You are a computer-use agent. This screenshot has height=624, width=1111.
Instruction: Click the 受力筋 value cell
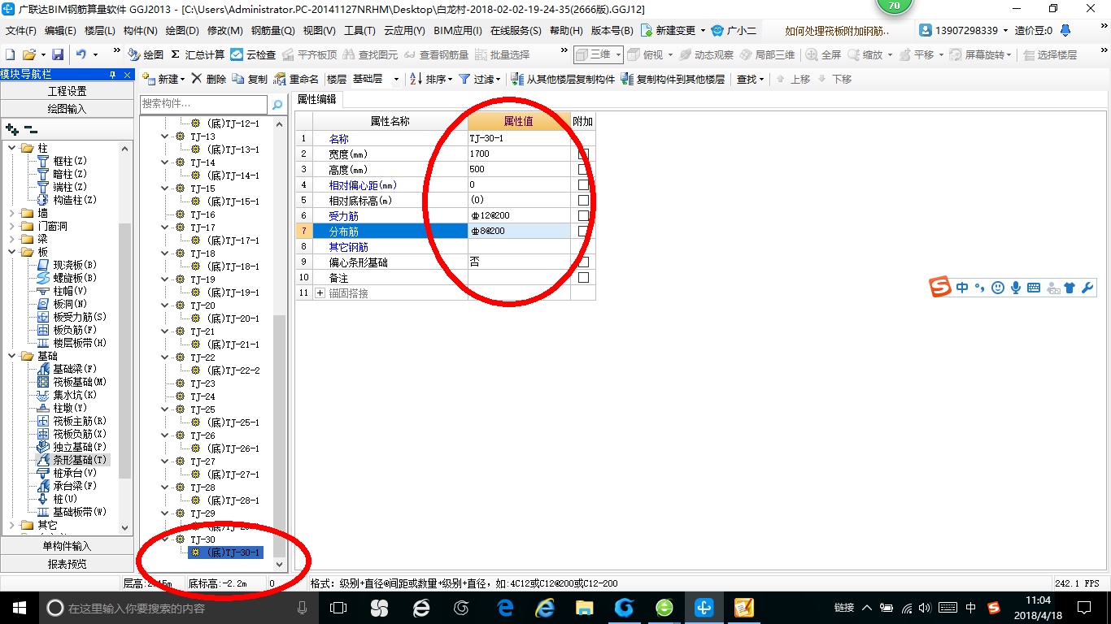pos(519,216)
